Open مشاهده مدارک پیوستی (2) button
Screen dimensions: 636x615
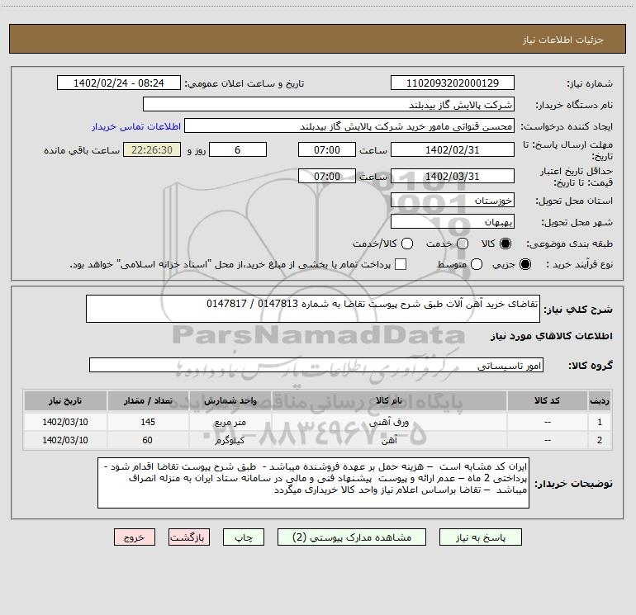[352, 537]
